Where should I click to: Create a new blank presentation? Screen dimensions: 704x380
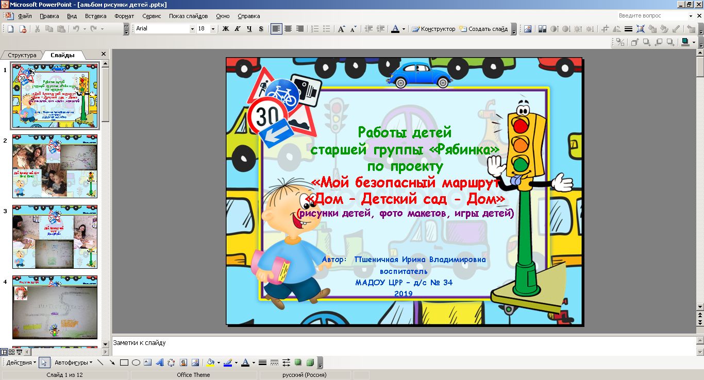(11, 29)
